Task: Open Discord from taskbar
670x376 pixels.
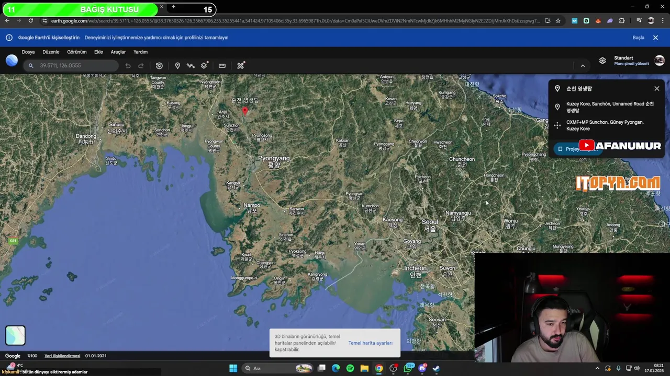Action: point(422,368)
